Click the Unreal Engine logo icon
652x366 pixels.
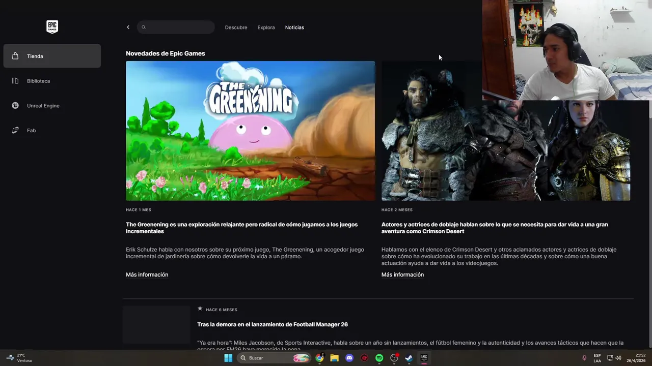click(x=15, y=106)
